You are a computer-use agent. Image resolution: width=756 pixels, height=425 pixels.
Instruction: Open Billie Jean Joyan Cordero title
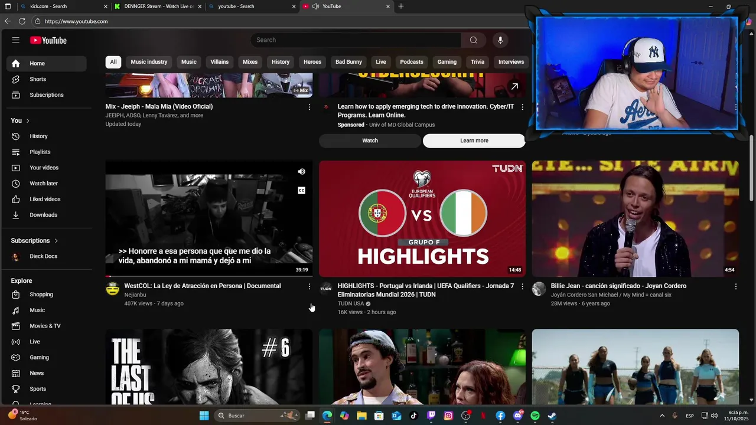pos(618,286)
